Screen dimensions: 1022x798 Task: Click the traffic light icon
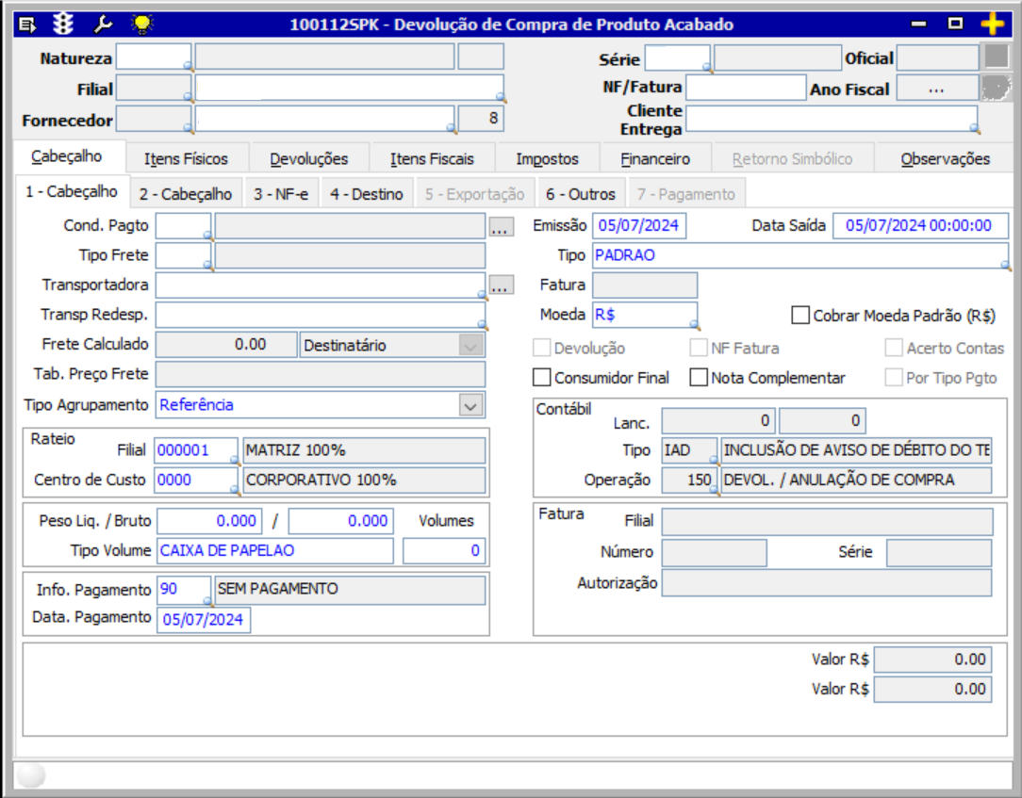[x=63, y=24]
